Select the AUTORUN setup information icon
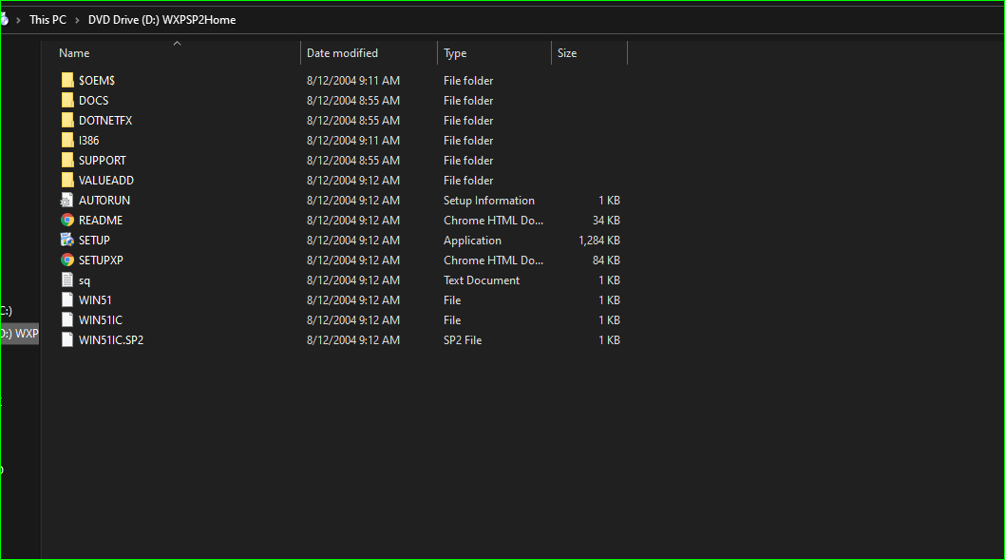 click(67, 201)
